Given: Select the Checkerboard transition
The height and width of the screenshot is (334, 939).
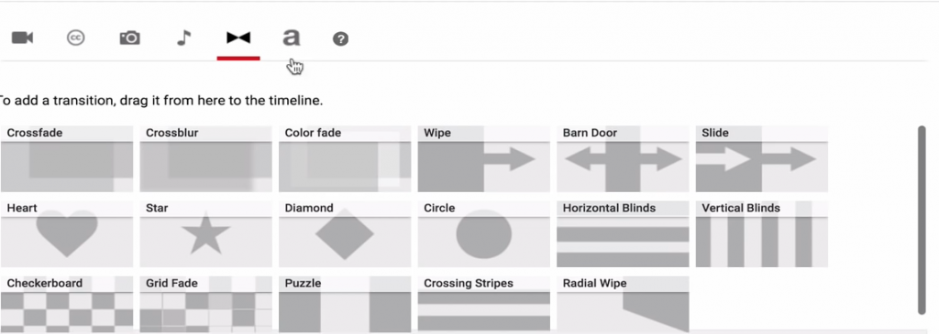Looking at the screenshot, I should tap(66, 305).
